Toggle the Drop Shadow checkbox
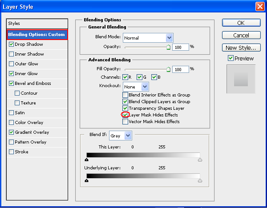267x208 pixels. pyautogui.click(x=11, y=44)
